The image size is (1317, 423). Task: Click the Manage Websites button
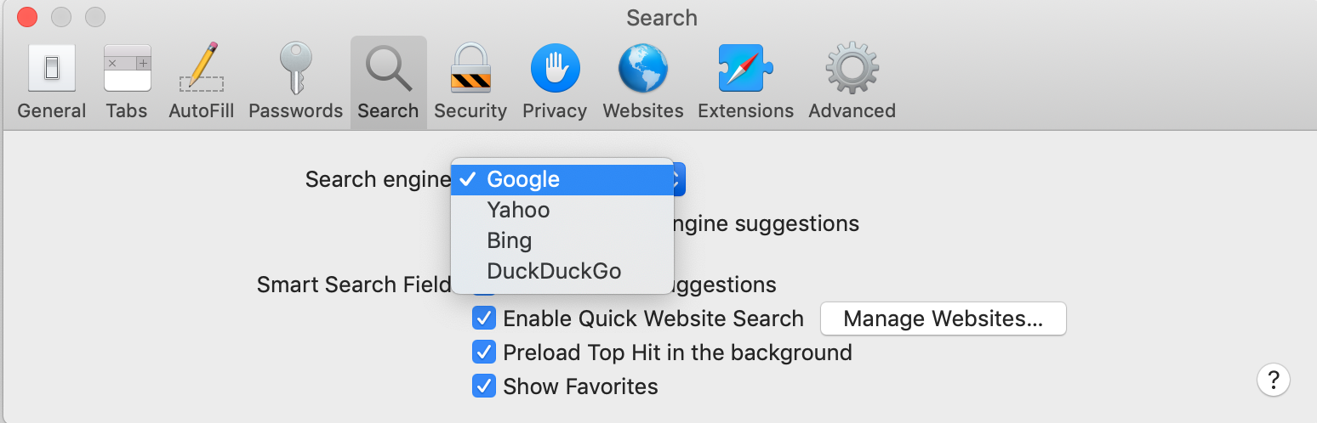click(x=943, y=319)
